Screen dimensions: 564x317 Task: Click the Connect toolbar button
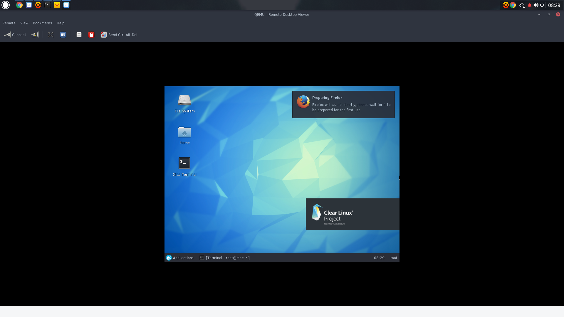[x=15, y=35]
